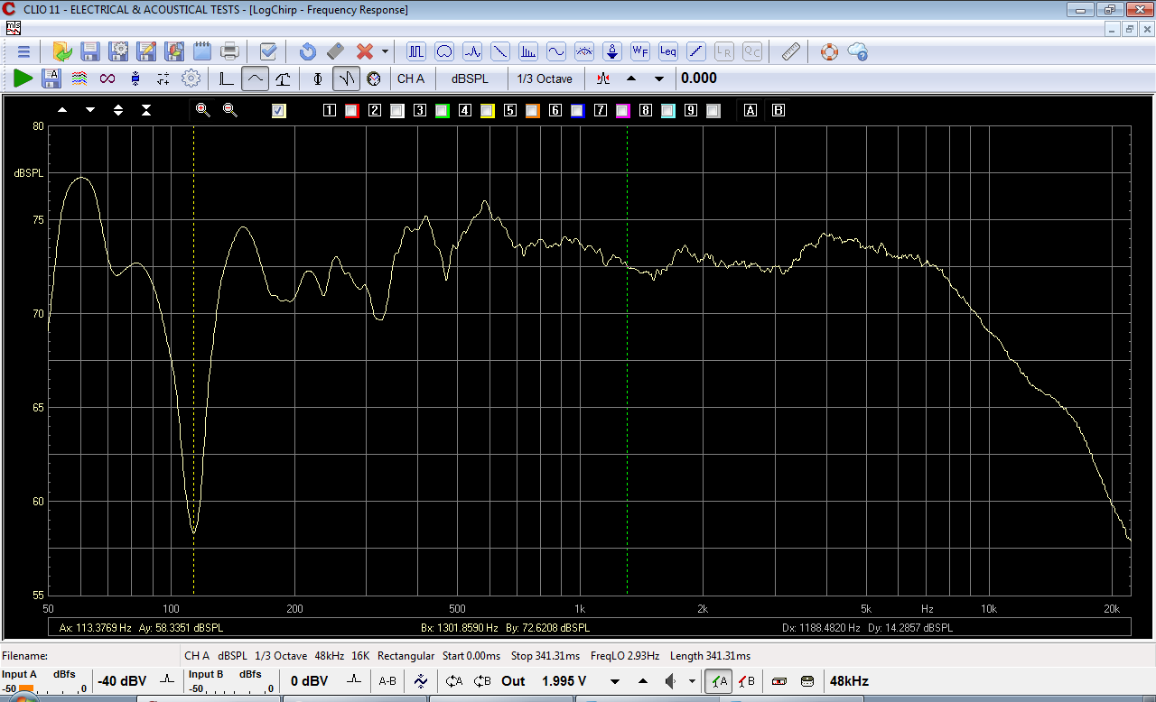Toggle overlay 3 green checkbox
Viewport: 1156px width, 702px height.
443,111
